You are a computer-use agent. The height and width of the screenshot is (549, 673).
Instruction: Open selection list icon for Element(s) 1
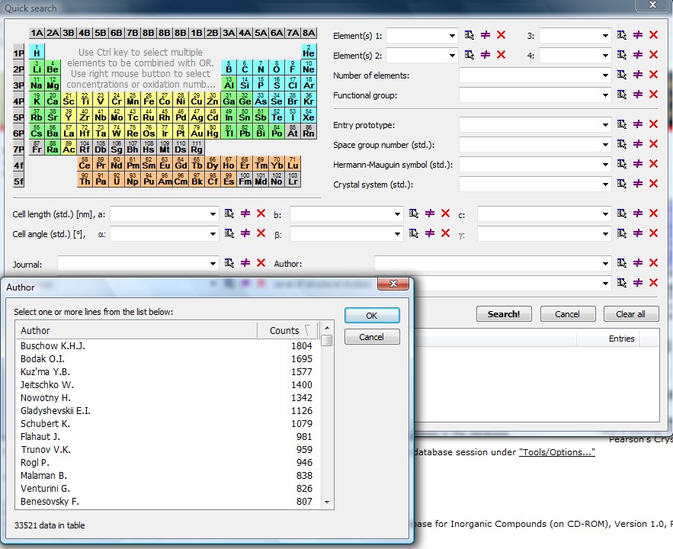(469, 35)
